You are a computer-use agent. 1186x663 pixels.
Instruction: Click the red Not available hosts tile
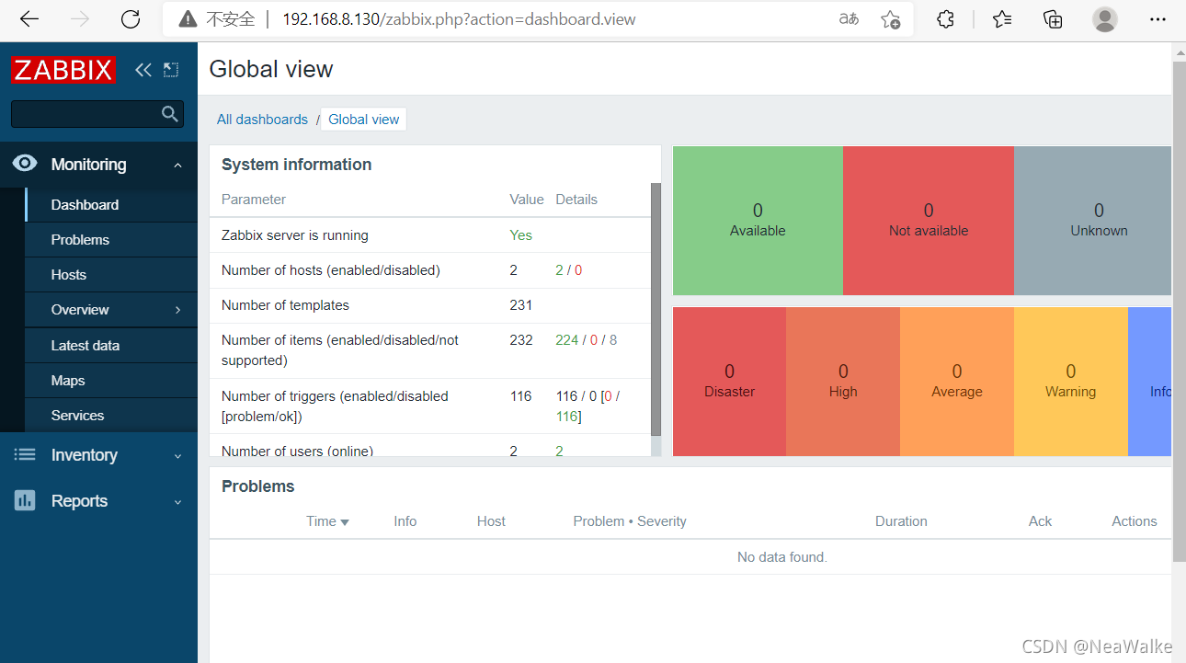929,221
